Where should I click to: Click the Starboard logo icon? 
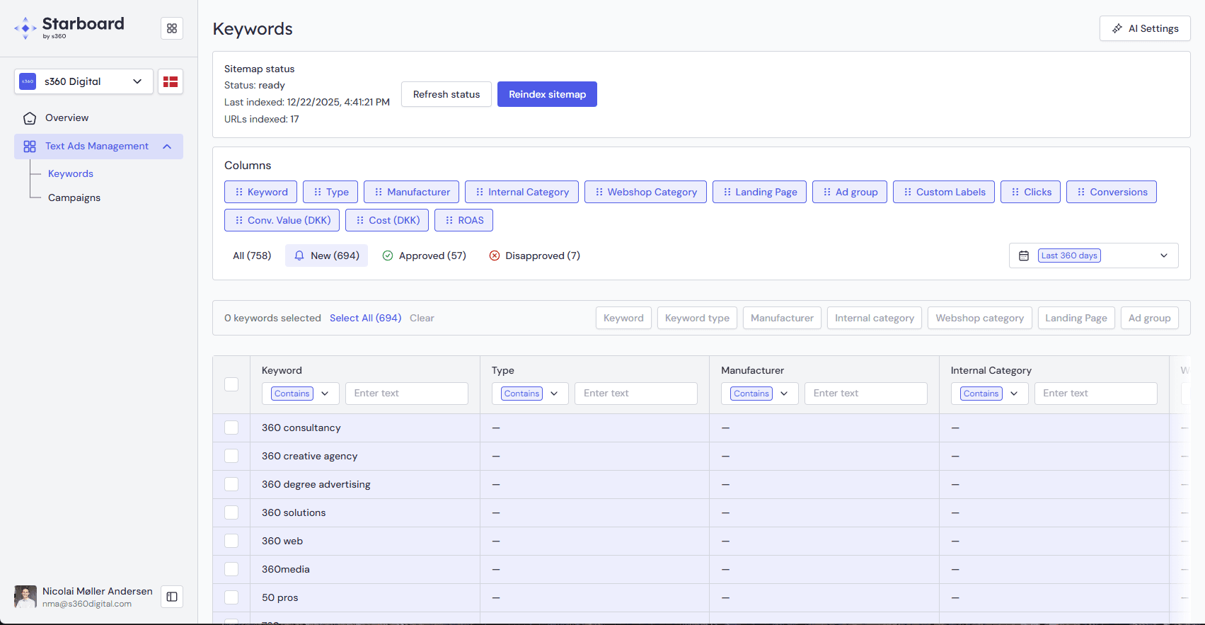[25, 28]
